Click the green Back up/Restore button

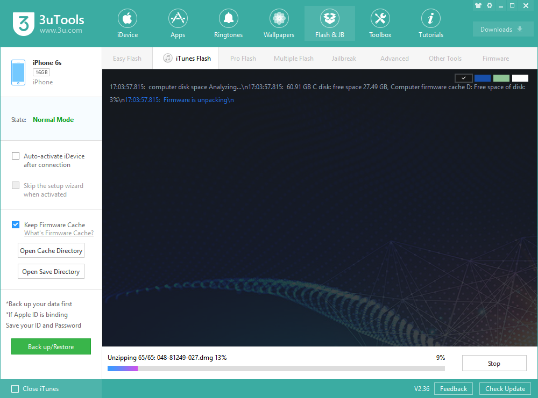(x=51, y=346)
